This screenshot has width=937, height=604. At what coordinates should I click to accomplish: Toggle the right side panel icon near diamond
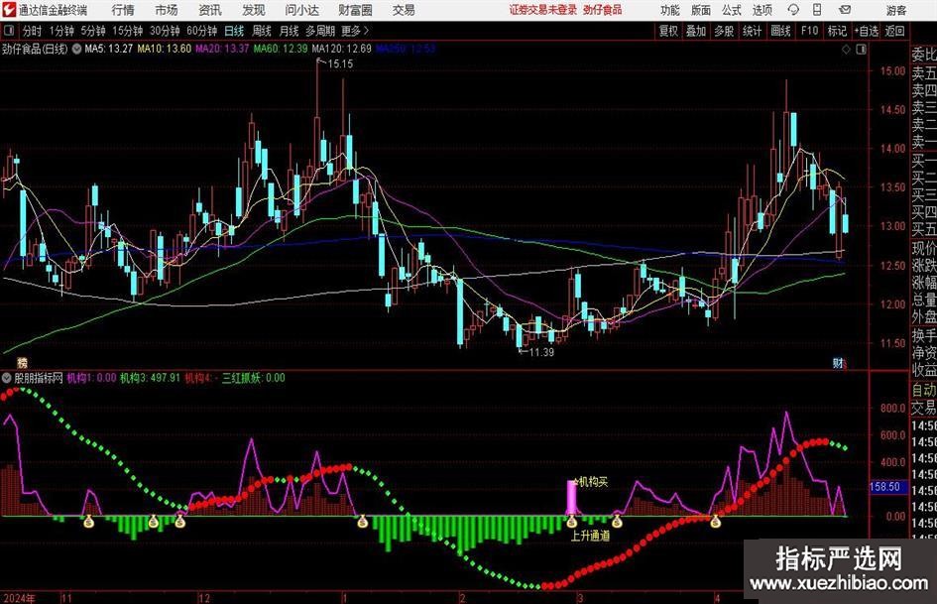(x=861, y=50)
